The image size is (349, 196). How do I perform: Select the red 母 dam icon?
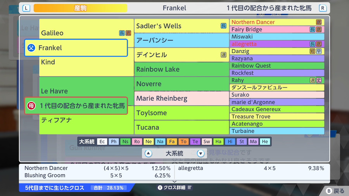(31, 106)
